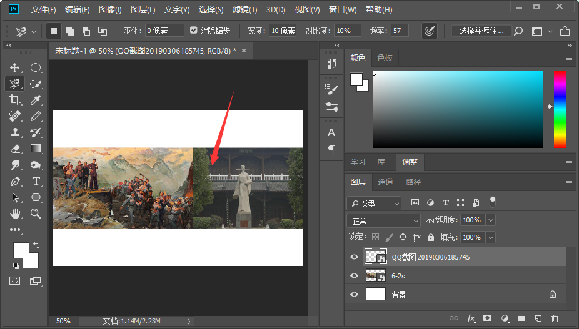The width and height of the screenshot is (579, 329).
Task: Select the Pen tool
Action: [x=15, y=181]
